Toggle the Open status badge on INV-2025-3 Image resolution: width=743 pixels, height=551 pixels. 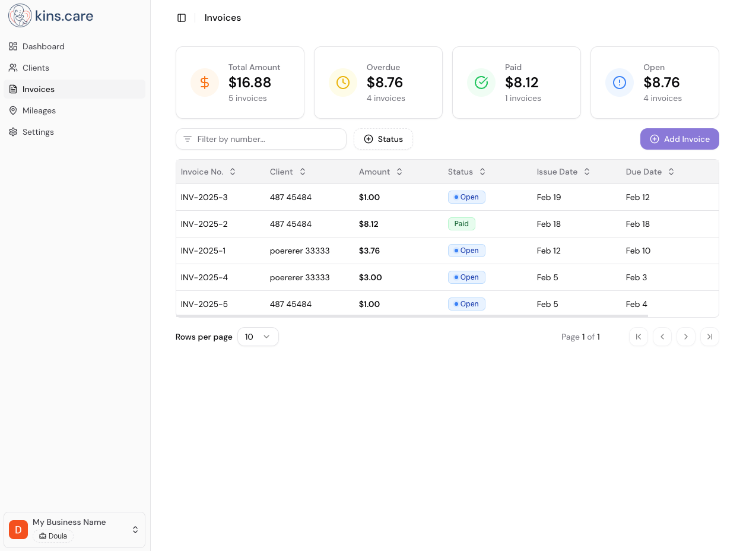[x=466, y=197]
